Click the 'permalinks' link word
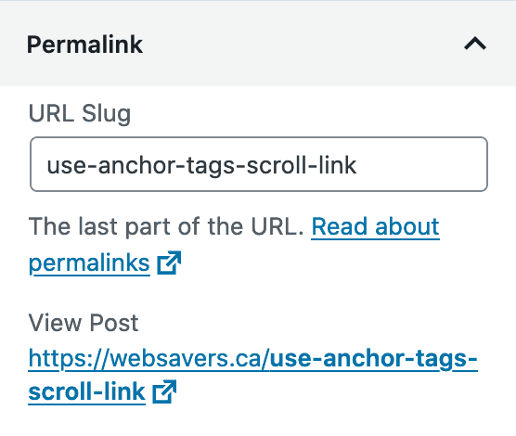 click(x=89, y=263)
